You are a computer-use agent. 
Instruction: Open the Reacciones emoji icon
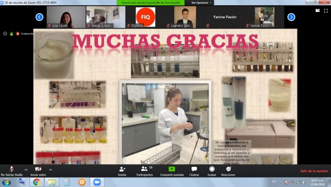tap(228, 169)
